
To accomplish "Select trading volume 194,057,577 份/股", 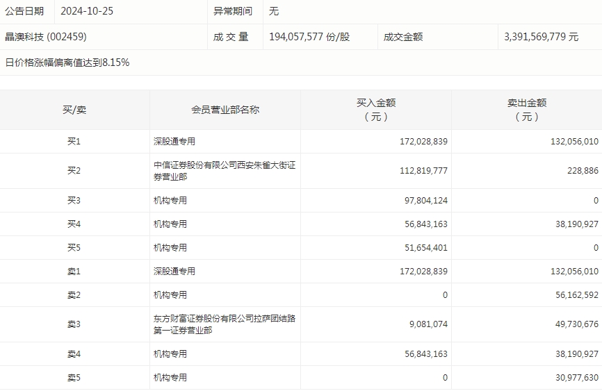I will click(x=309, y=37).
